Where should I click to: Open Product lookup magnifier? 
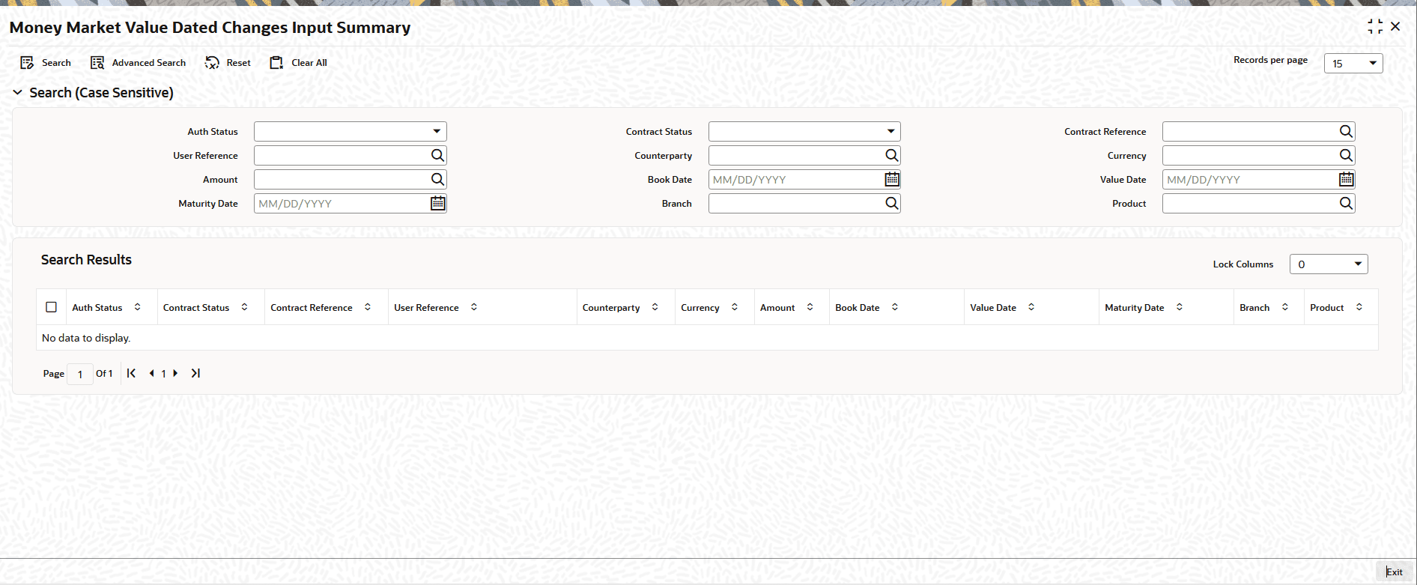point(1346,204)
